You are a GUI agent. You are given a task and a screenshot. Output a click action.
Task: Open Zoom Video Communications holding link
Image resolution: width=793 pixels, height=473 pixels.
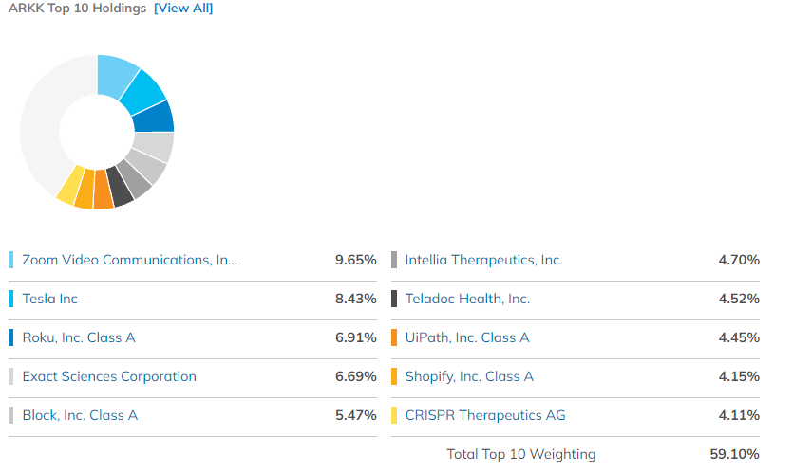130,260
